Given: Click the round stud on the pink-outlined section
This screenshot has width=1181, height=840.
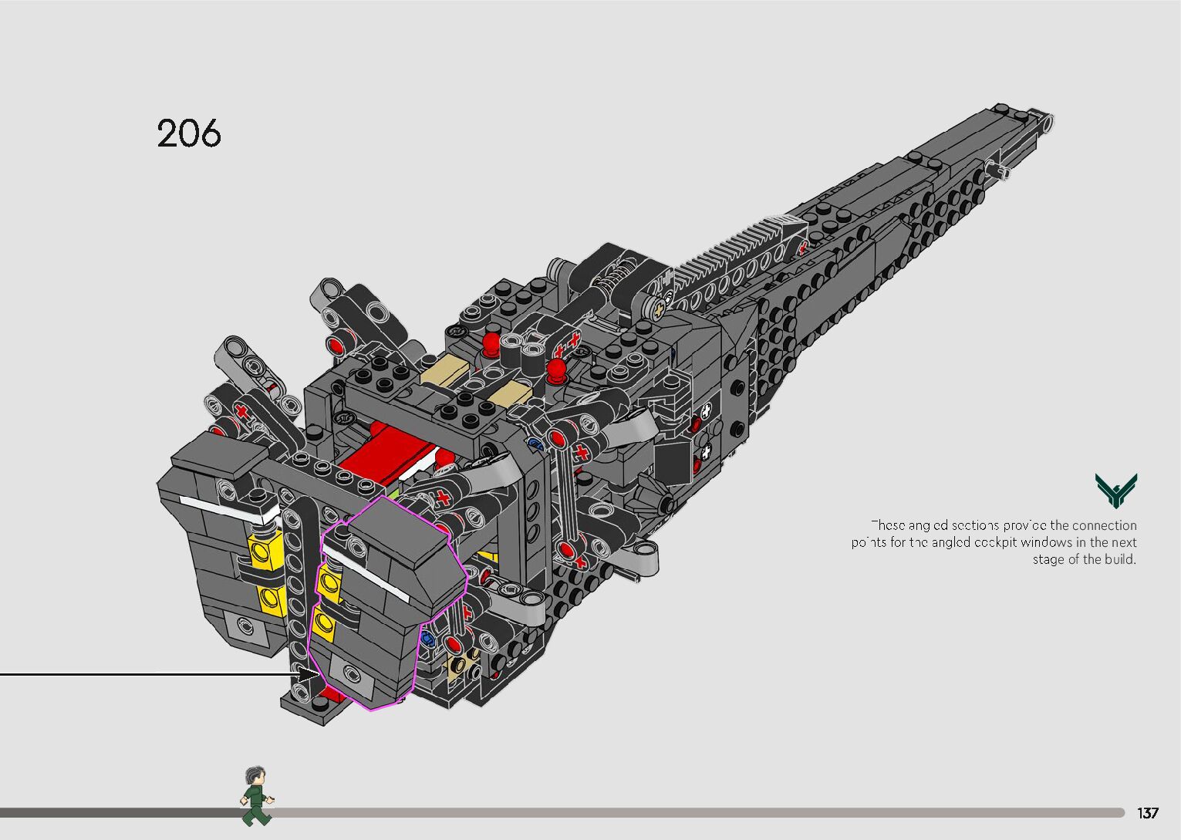Looking at the screenshot, I should click(x=352, y=673).
